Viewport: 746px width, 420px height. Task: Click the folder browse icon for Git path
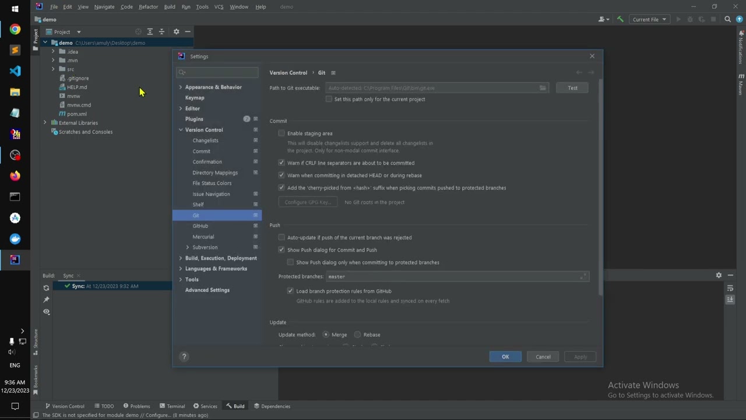(x=543, y=88)
